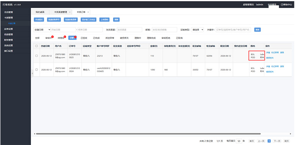Check the row for order LY260612100024
Viewport: 295px width, 145px height.
[36, 69]
